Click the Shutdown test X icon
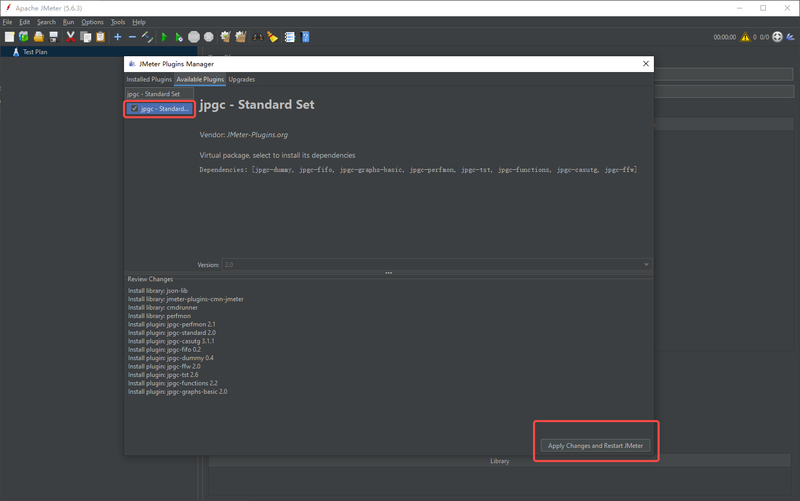The image size is (800, 501). (x=209, y=37)
